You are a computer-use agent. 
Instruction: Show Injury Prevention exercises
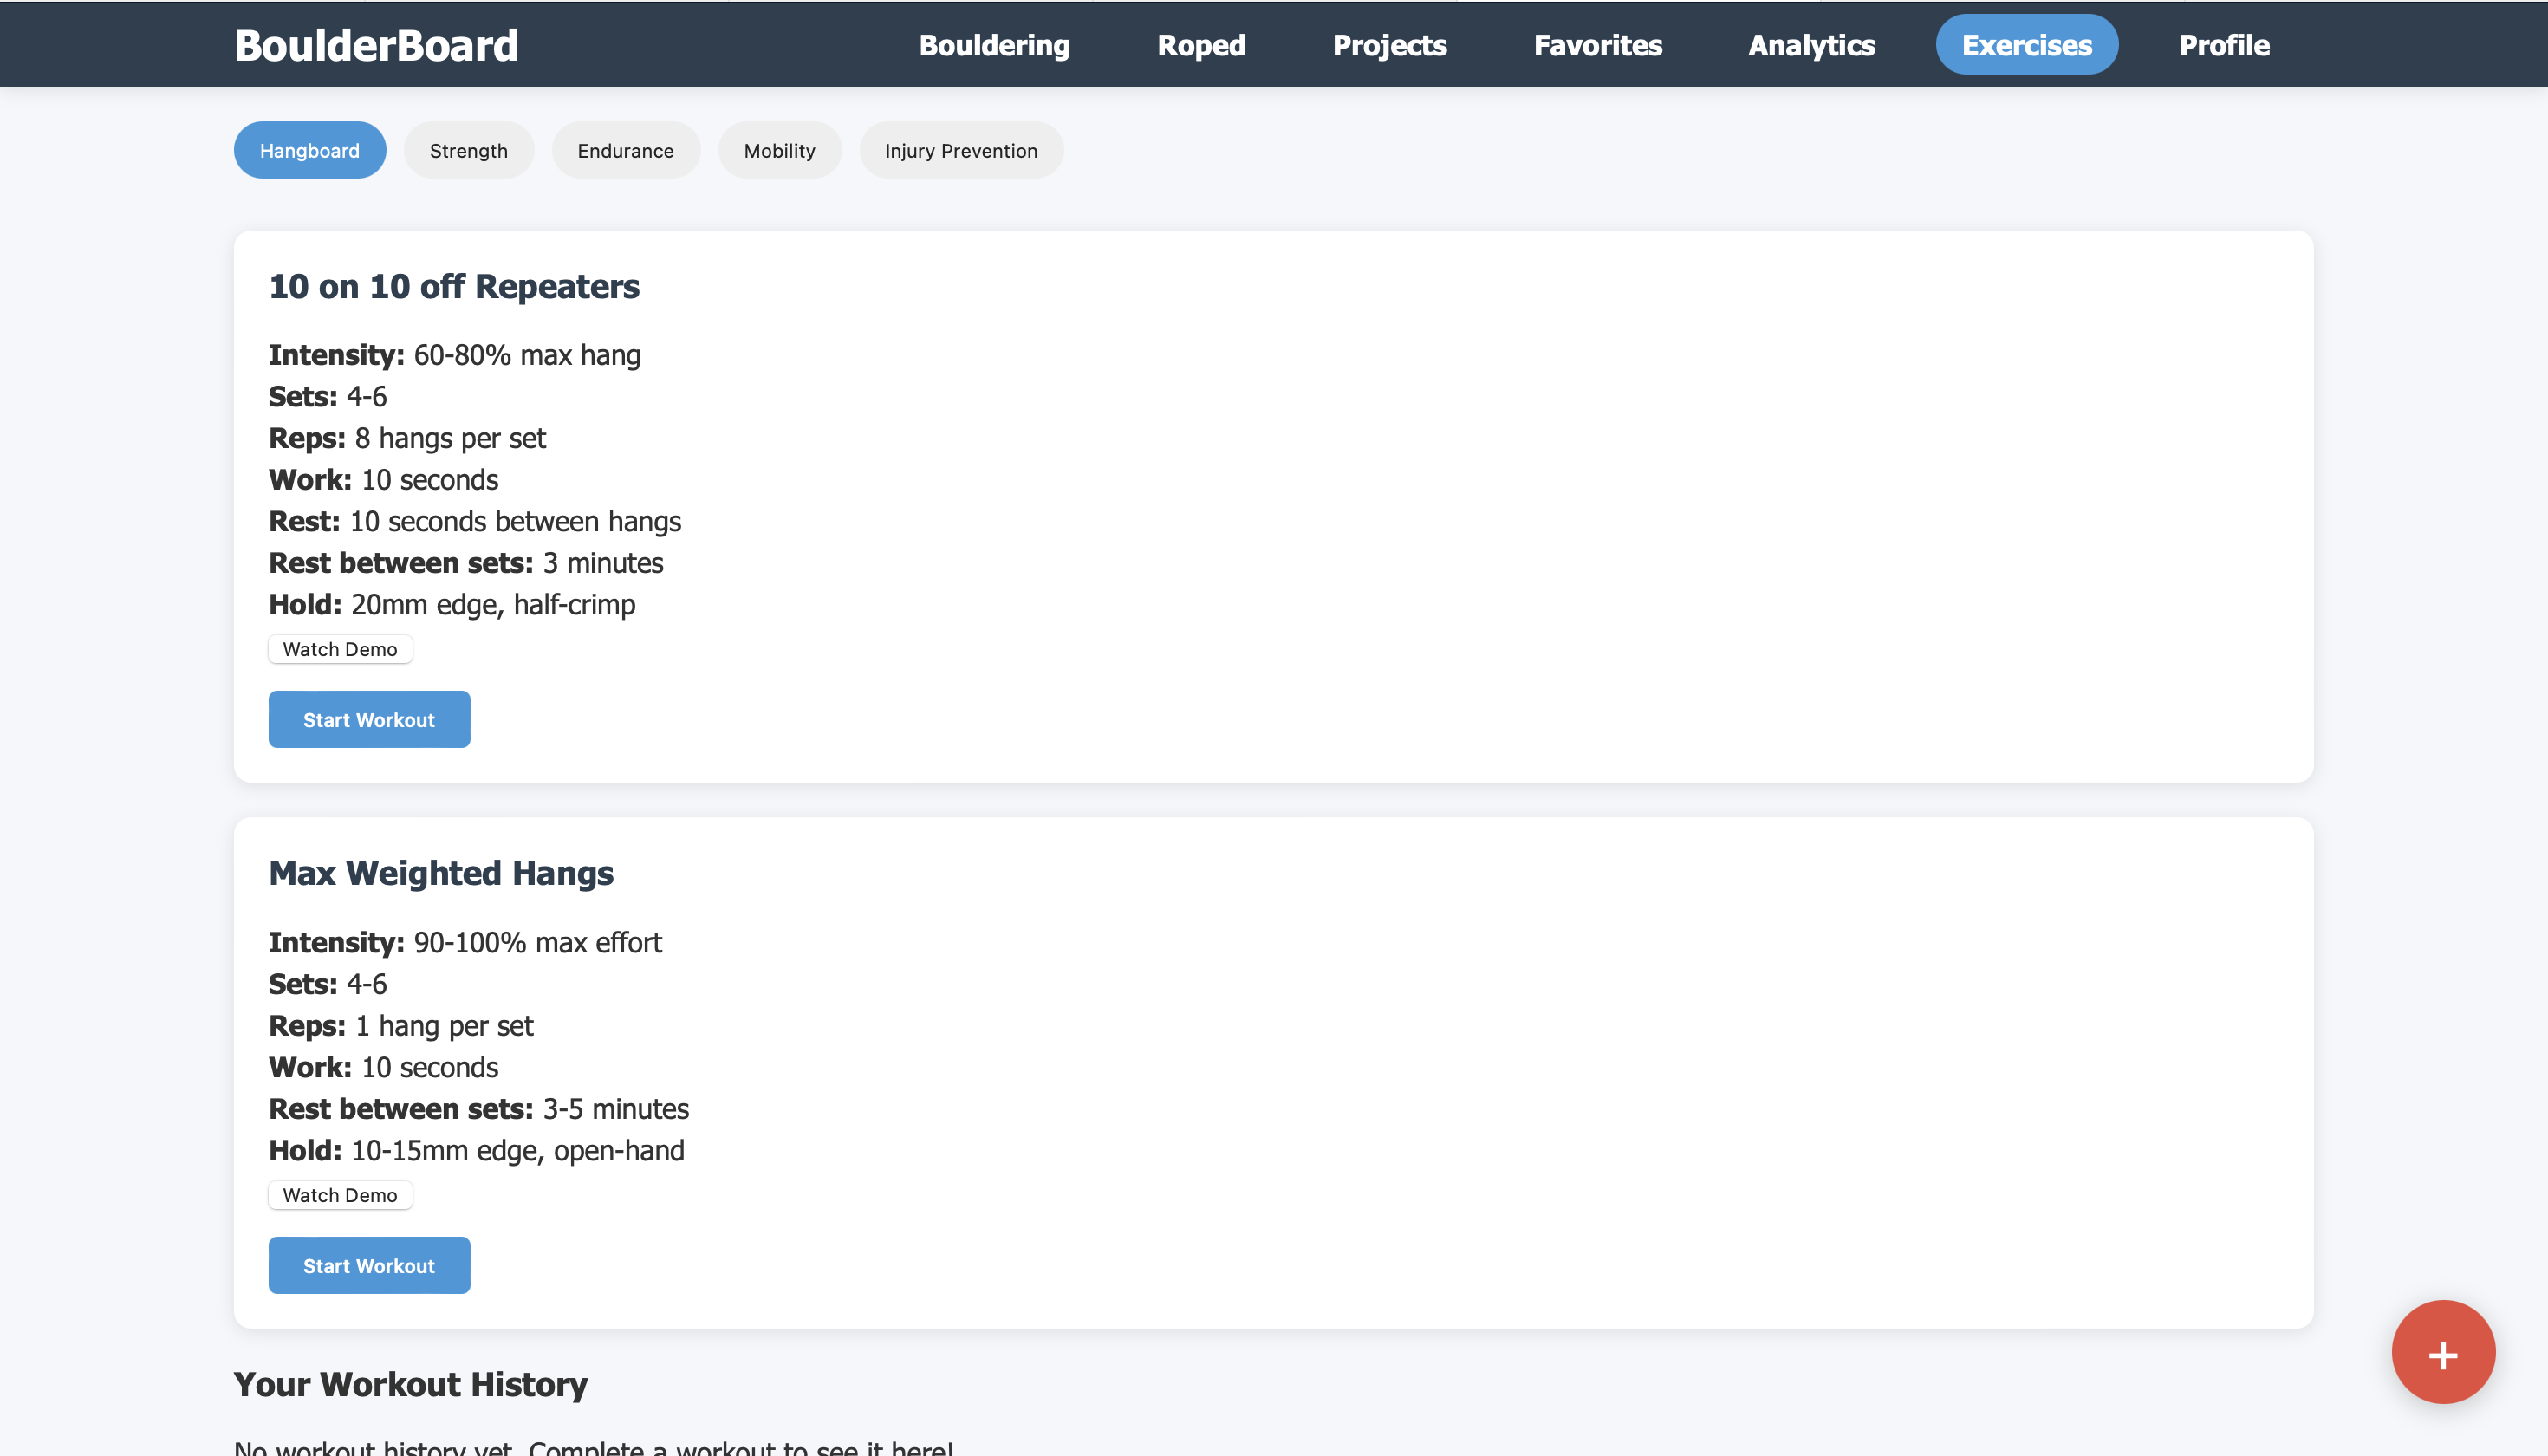coord(960,151)
